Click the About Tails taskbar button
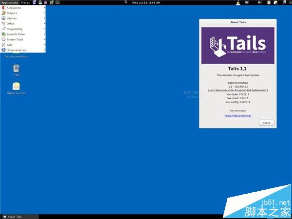Viewport: 292px width, 219px height. 19,217
